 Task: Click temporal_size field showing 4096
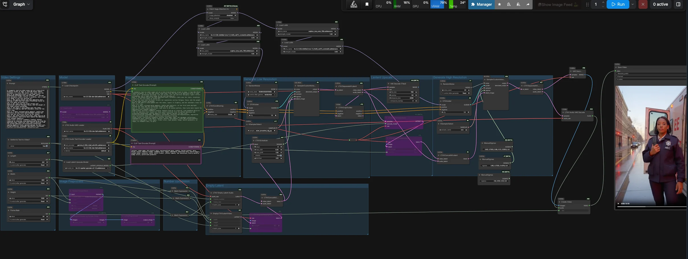point(403,98)
